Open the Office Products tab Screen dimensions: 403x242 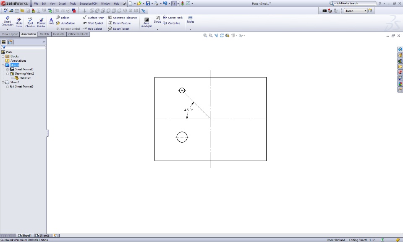(78, 34)
